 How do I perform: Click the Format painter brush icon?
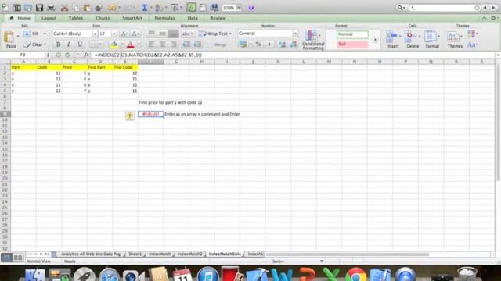pos(99,7)
